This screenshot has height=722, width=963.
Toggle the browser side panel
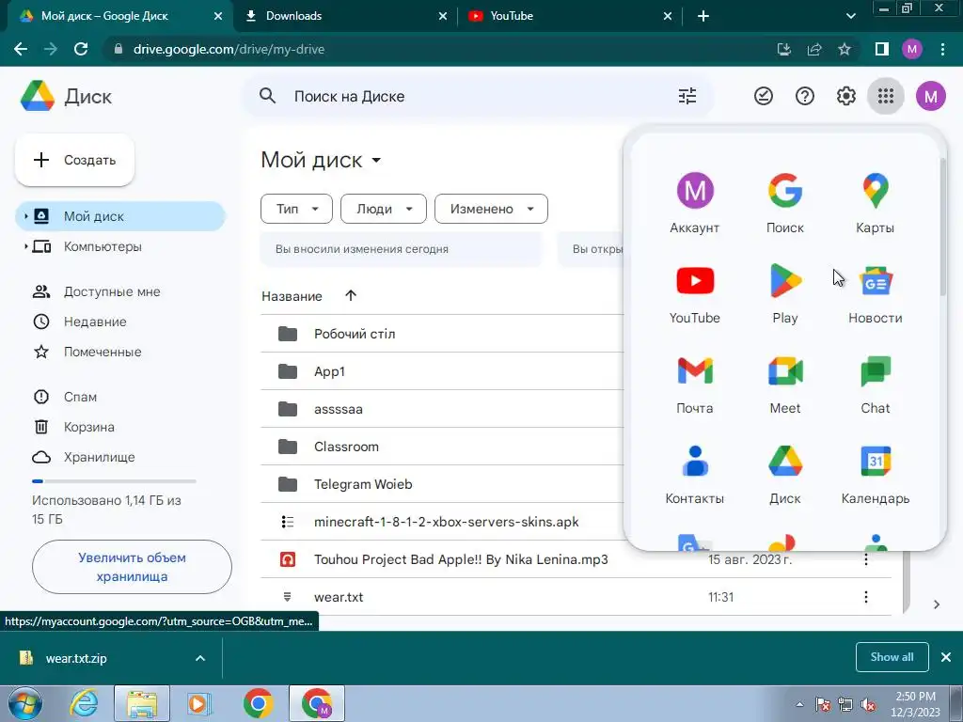pos(882,49)
